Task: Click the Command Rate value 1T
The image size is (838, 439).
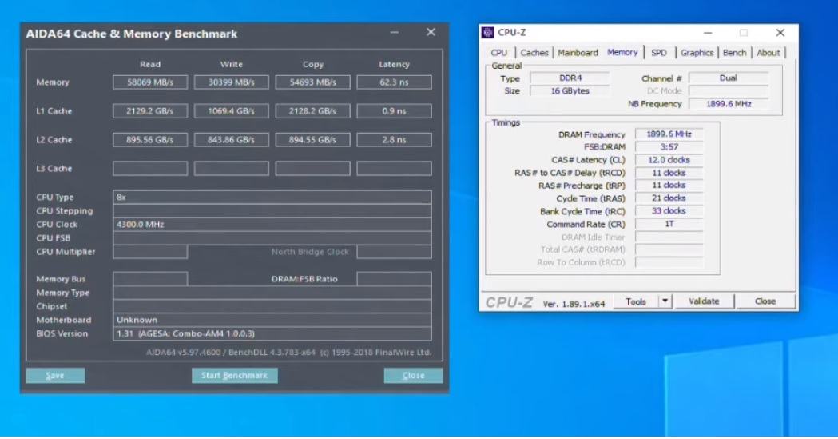Action: [x=669, y=224]
